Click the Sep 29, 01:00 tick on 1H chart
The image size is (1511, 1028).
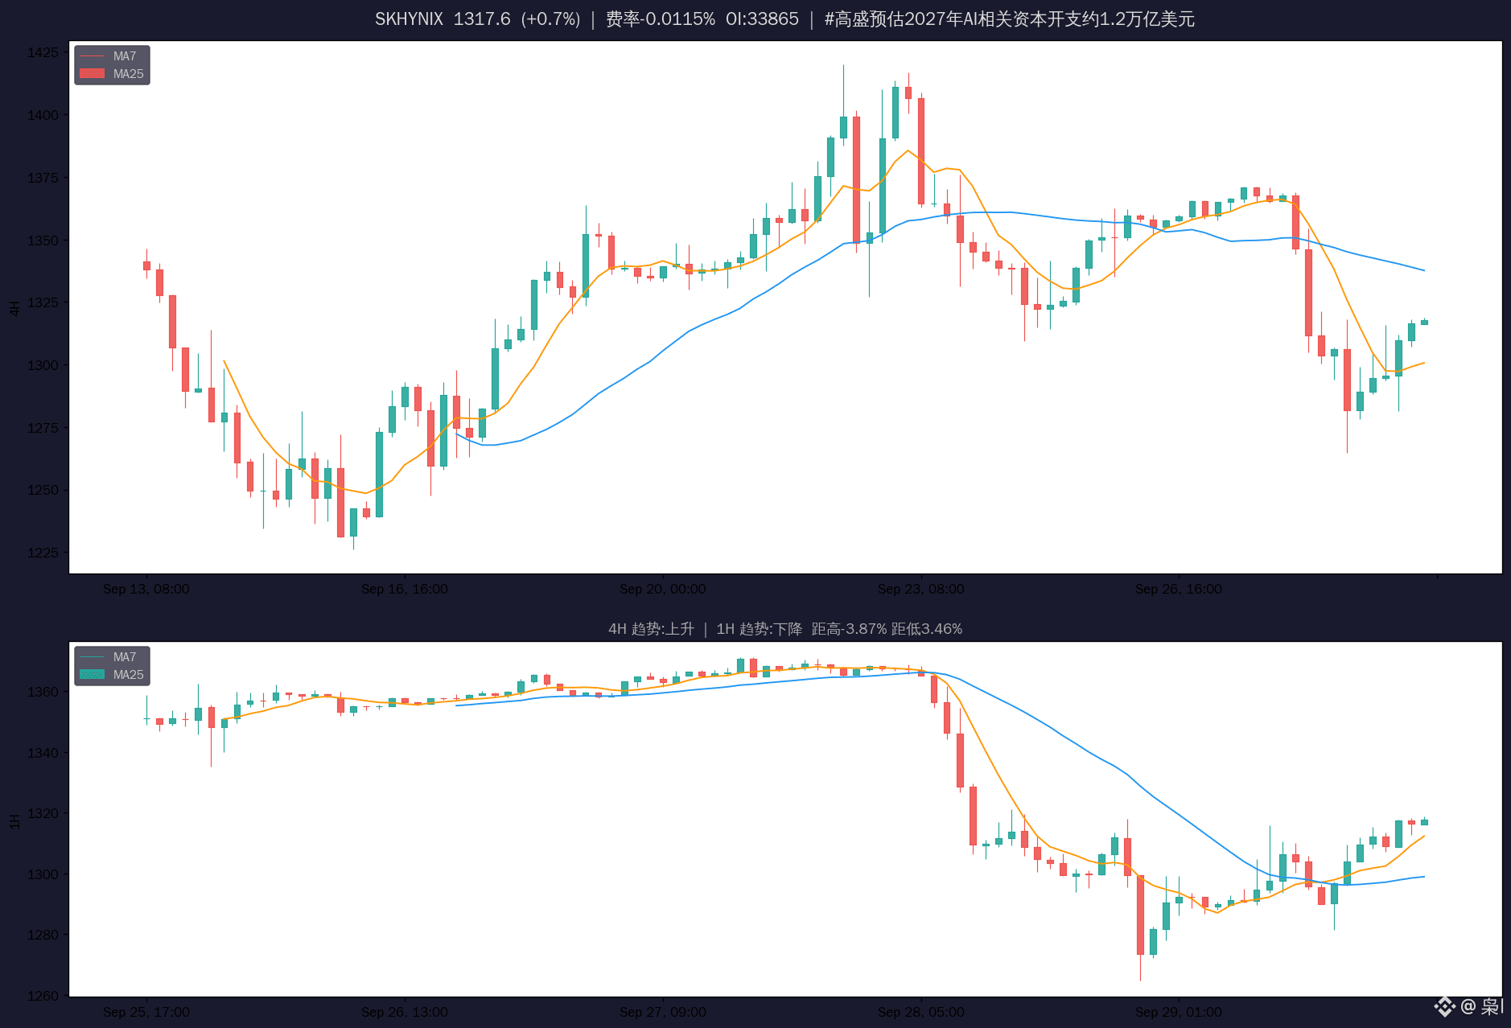pyautogui.click(x=1179, y=1013)
